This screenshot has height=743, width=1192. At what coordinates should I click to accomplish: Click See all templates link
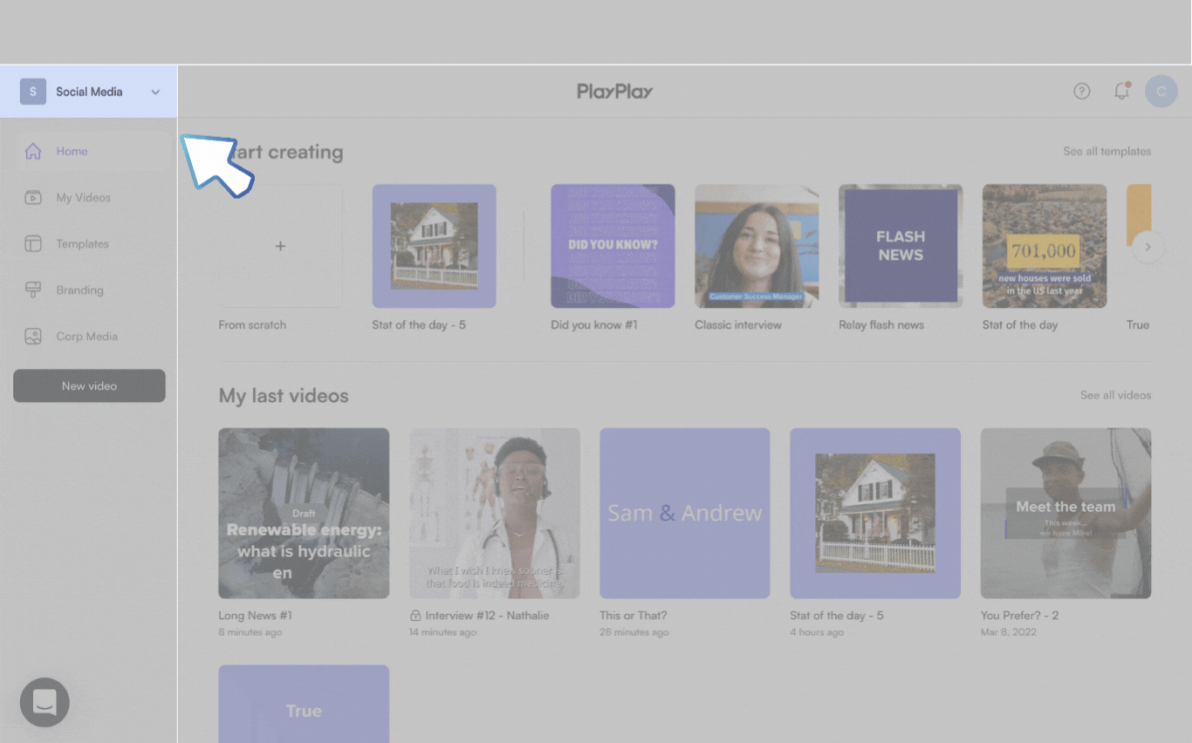point(1106,151)
